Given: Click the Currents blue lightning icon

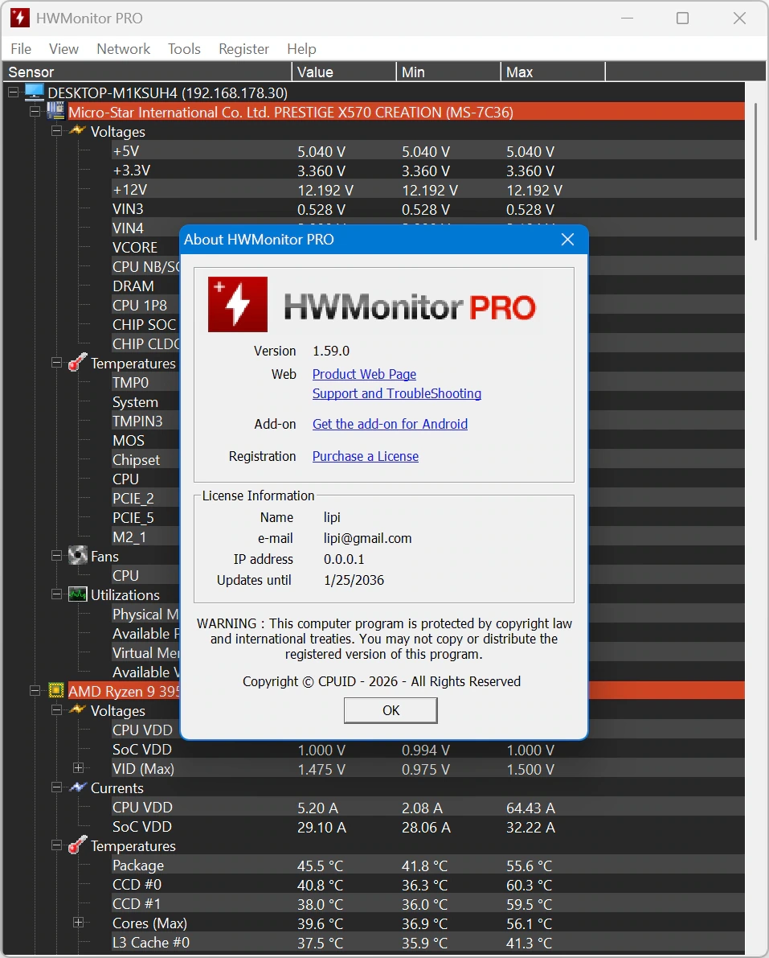Looking at the screenshot, I should pos(77,787).
